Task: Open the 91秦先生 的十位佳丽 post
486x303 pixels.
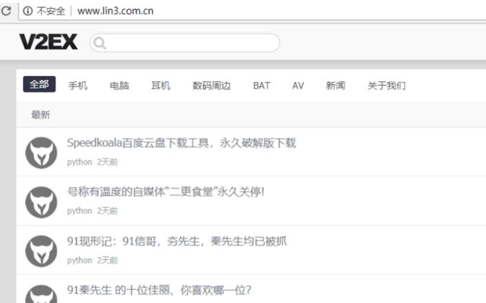Action: pyautogui.click(x=159, y=291)
